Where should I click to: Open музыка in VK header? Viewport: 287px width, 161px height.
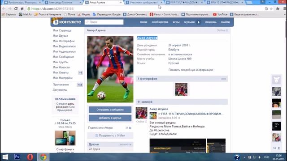(x=189, y=22)
